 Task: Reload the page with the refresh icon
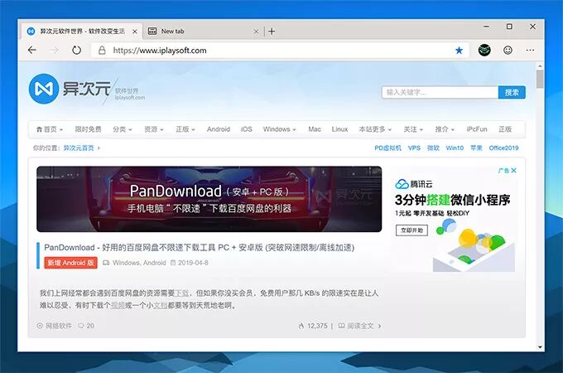tap(76, 50)
